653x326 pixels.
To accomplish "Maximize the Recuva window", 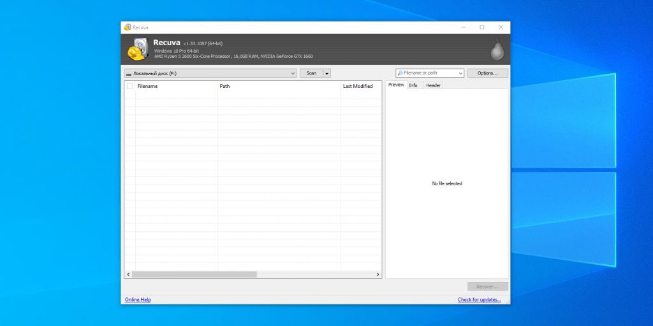I will [481, 27].
